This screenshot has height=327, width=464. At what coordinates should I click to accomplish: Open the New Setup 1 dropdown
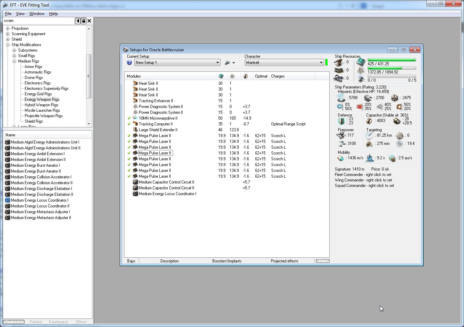coord(177,63)
